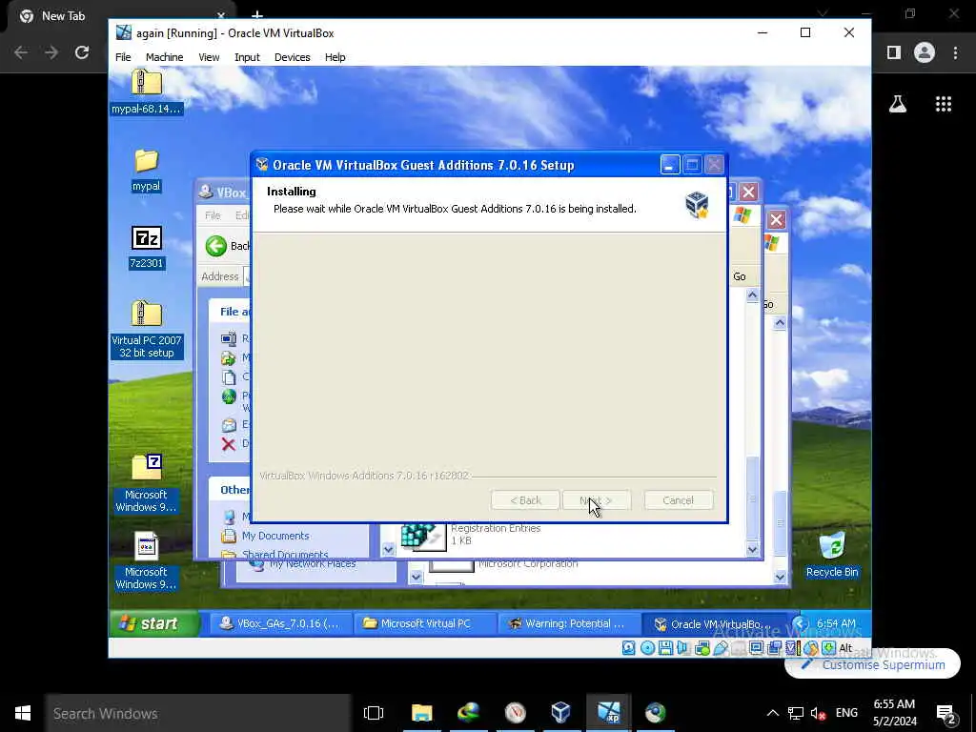Click red X delete icon in File tasks

click(x=229, y=444)
